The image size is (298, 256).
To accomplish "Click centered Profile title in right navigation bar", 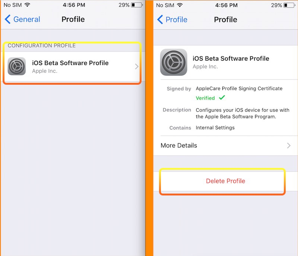I will (226, 20).
